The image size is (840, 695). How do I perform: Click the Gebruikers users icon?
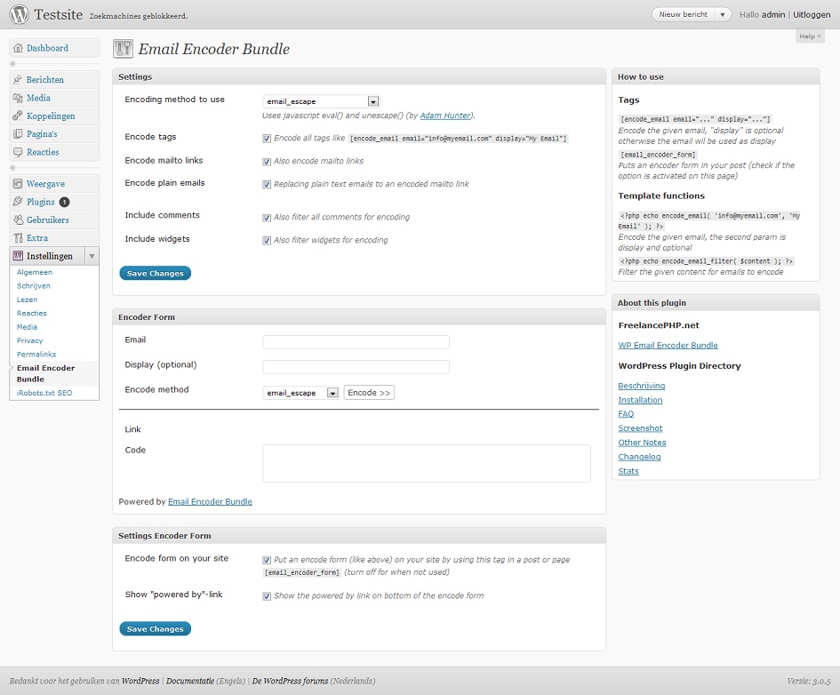click(x=18, y=220)
